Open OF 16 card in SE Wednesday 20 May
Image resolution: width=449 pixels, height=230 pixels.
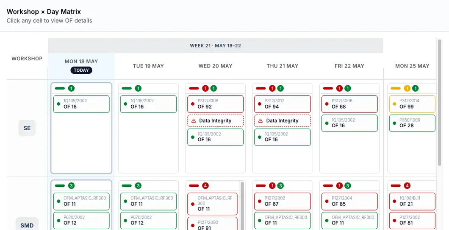(x=215, y=137)
